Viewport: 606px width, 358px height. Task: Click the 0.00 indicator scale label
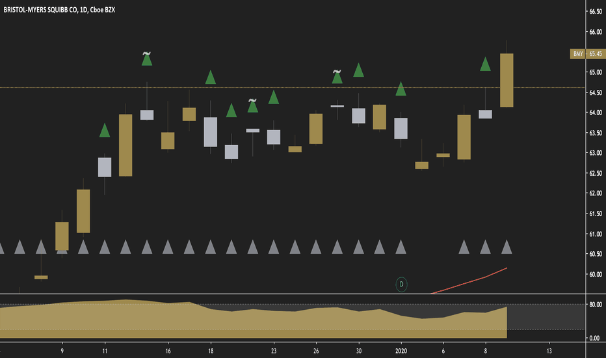594,338
